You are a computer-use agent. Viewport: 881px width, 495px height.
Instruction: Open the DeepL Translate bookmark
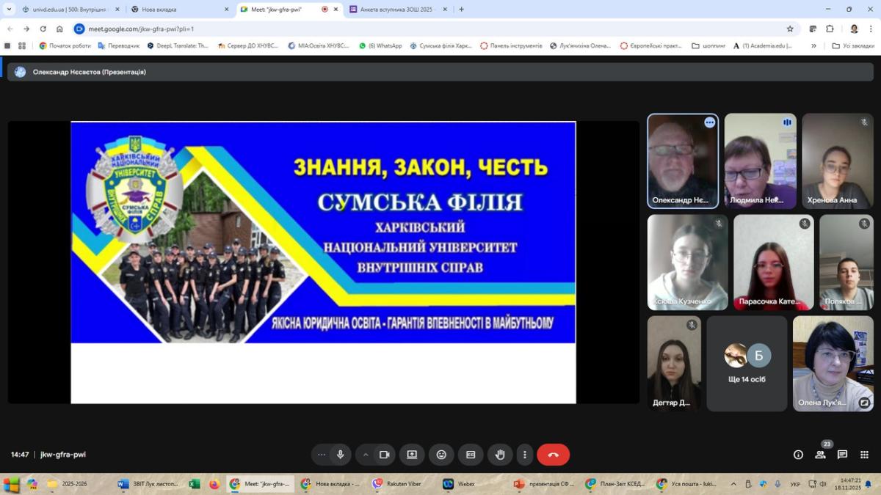(x=178, y=45)
